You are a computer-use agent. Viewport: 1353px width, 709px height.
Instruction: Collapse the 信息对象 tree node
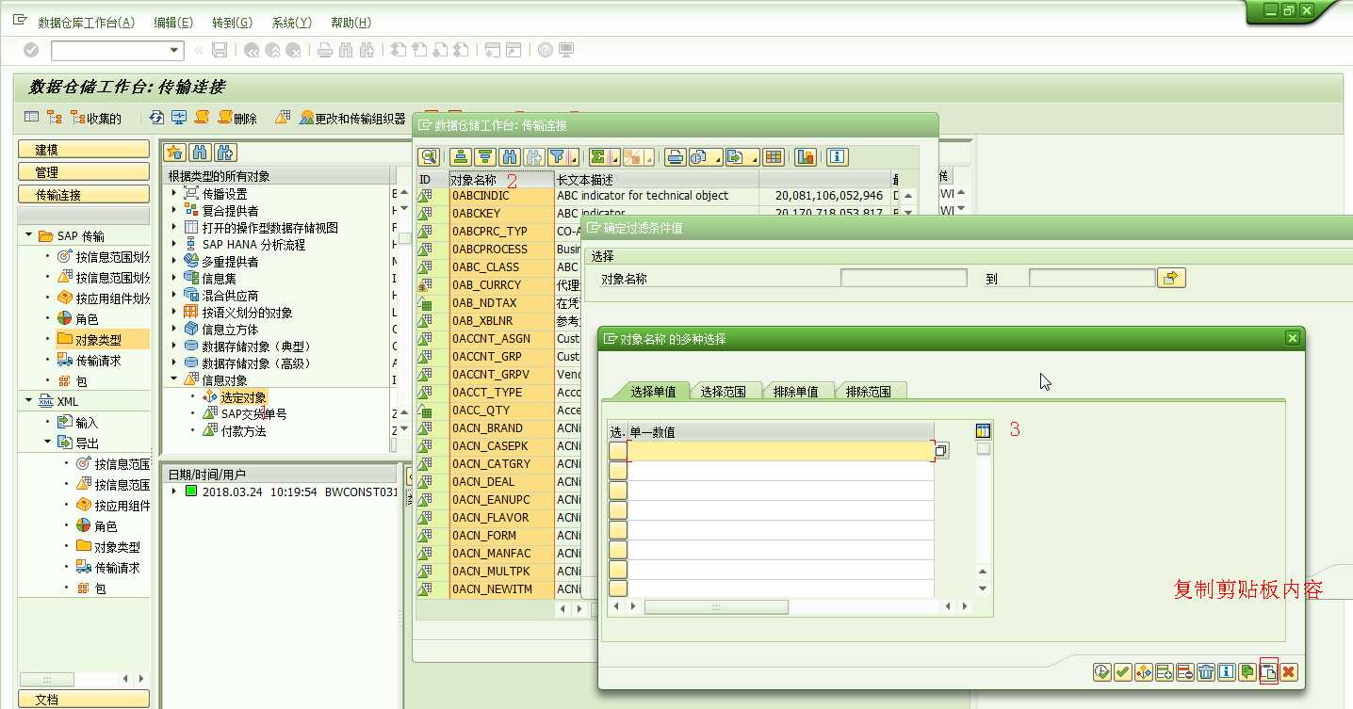click(174, 379)
